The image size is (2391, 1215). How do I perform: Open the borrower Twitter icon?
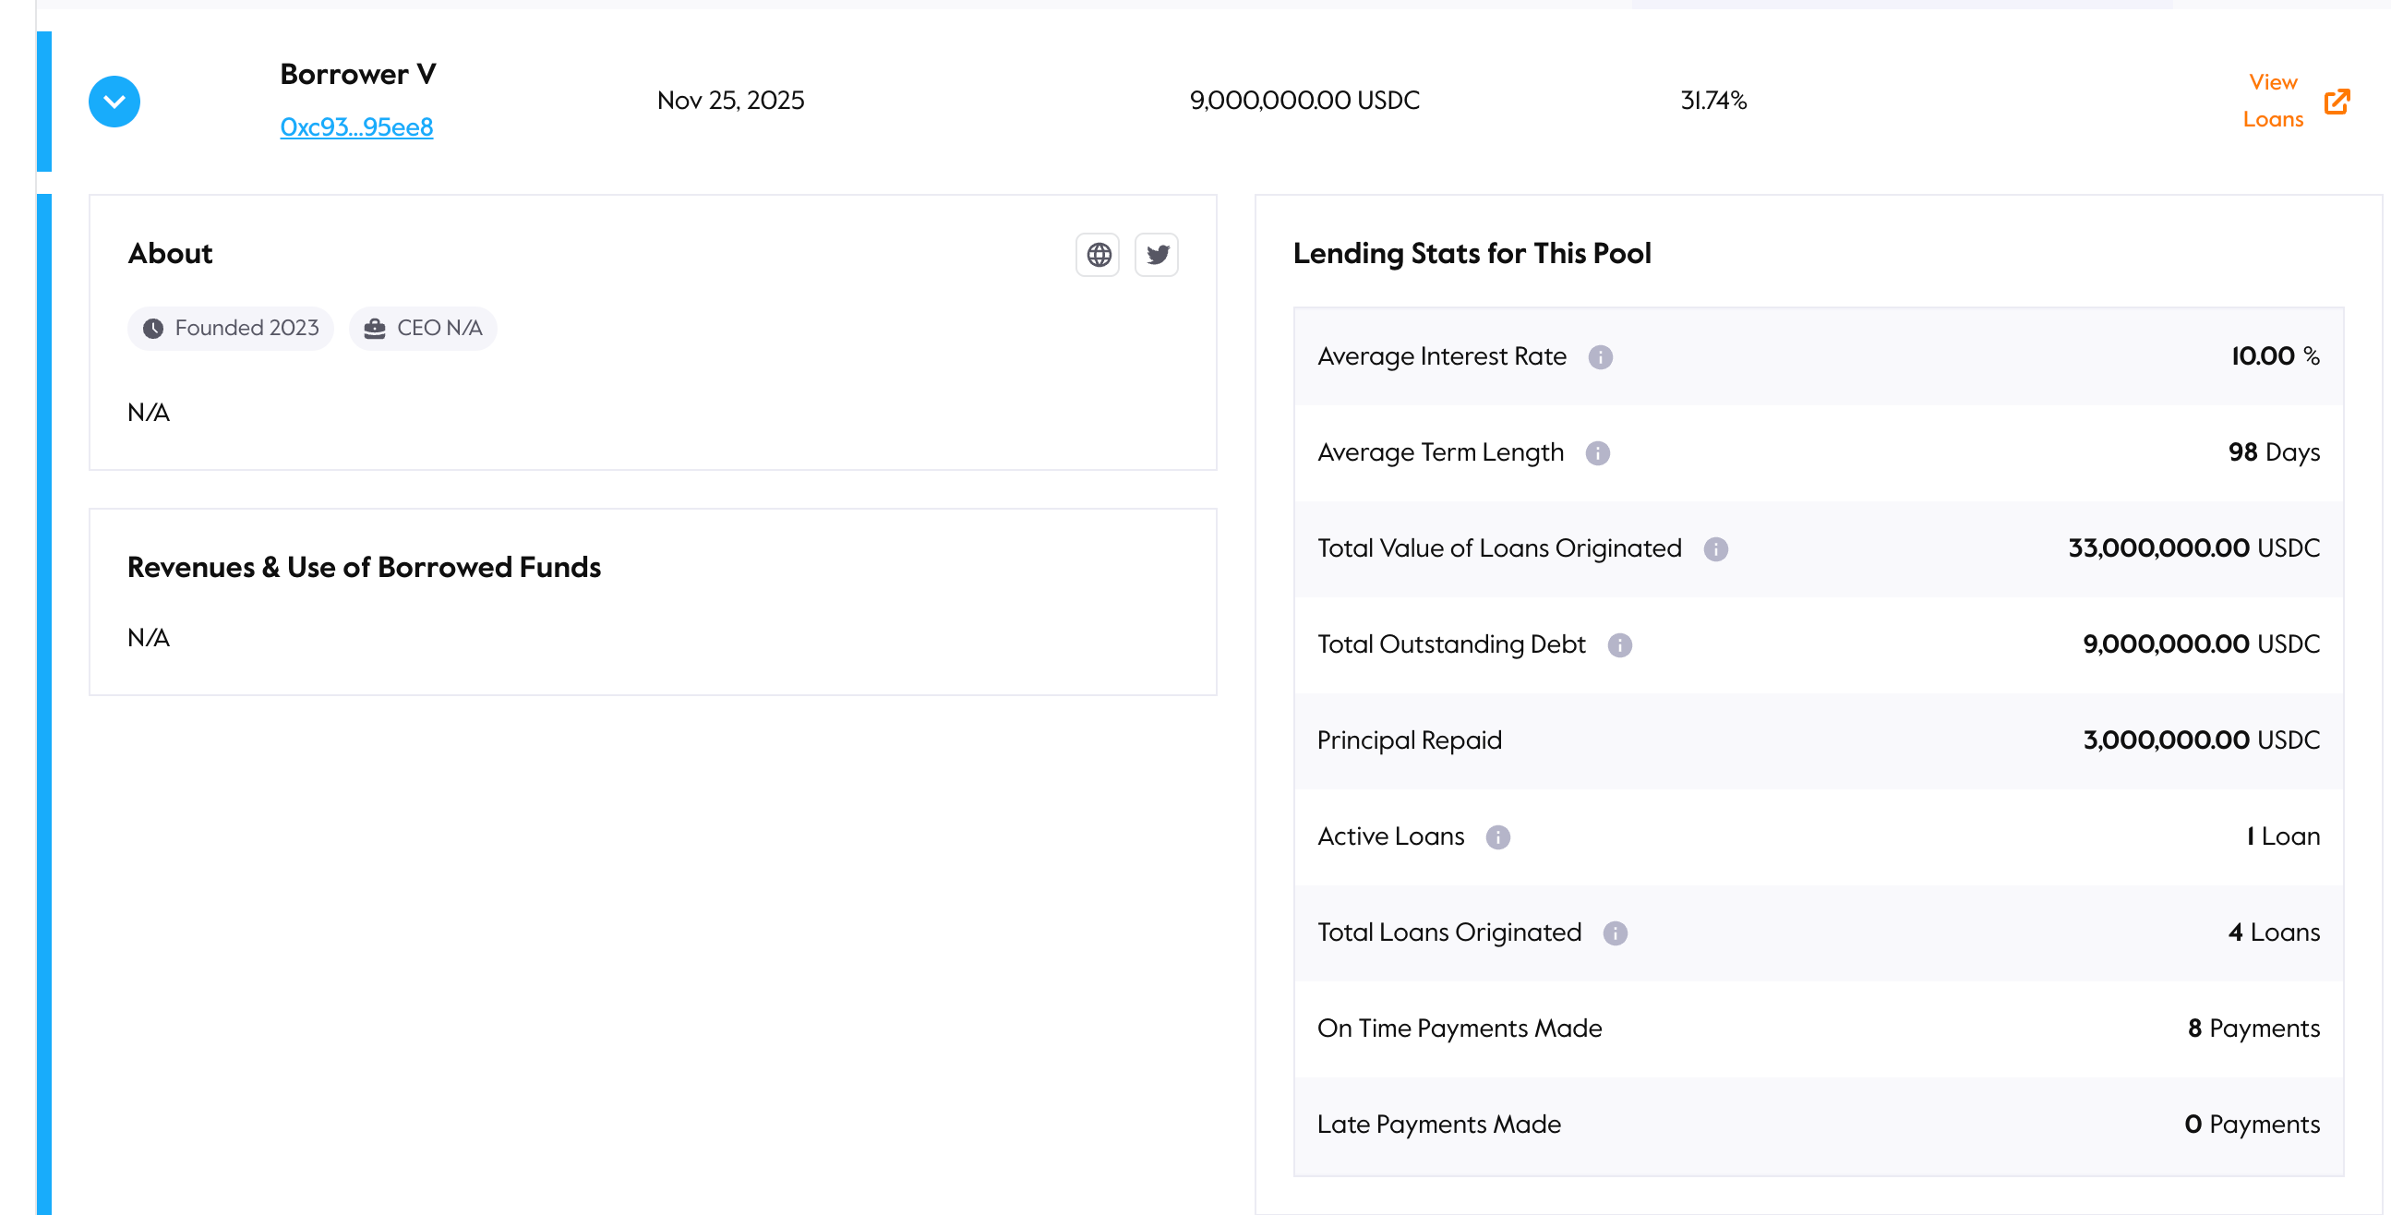(1157, 254)
